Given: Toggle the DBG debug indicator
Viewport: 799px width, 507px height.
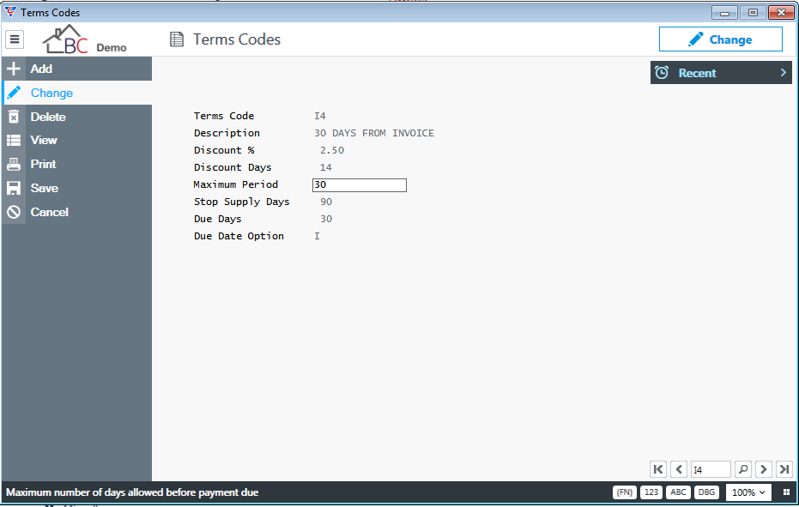Looking at the screenshot, I should (x=706, y=492).
